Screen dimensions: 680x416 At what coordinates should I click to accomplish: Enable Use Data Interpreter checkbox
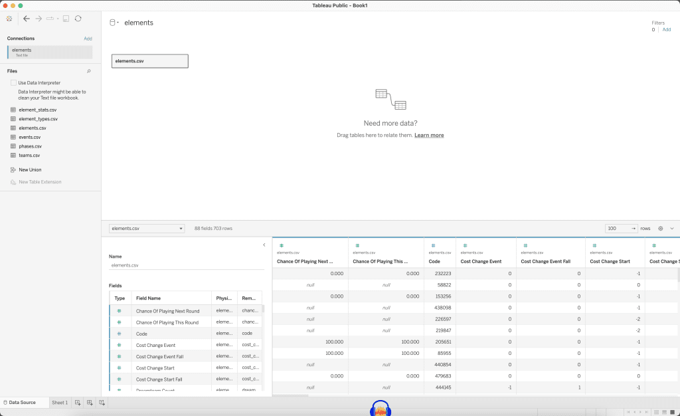point(13,82)
